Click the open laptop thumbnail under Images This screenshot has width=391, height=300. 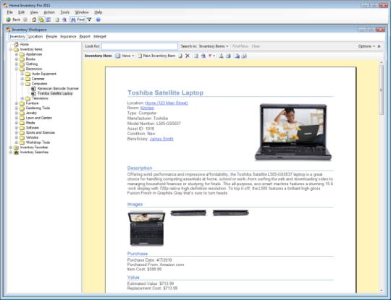pyautogui.click(x=146, y=228)
